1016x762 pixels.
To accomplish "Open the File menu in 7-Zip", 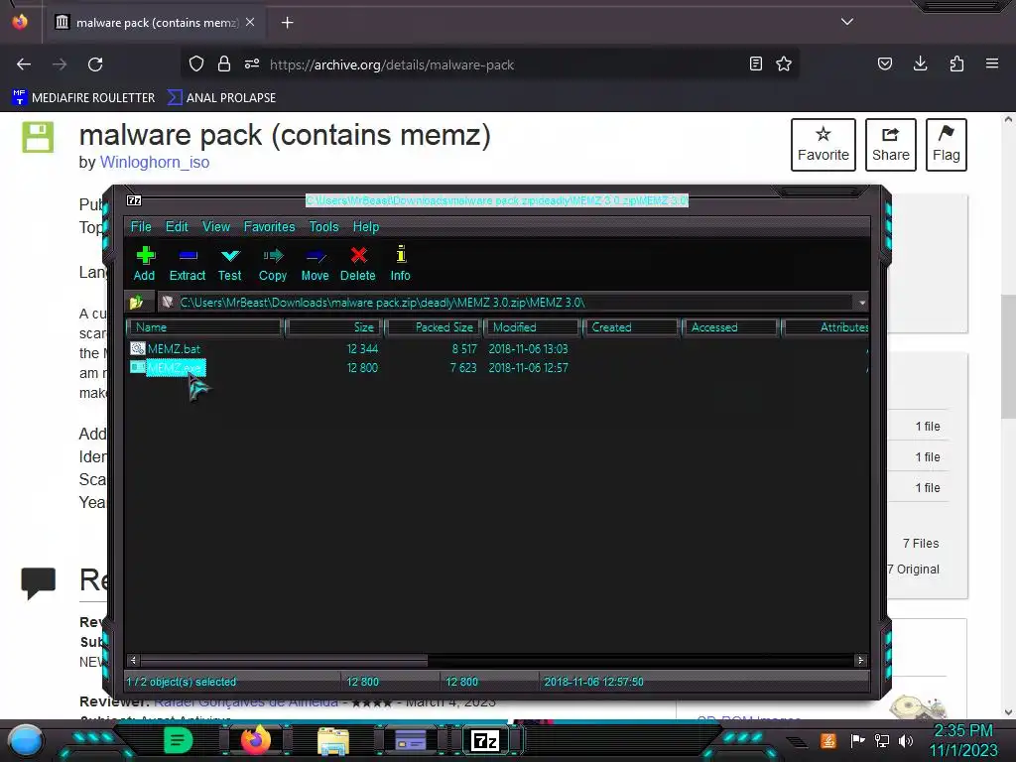I will tap(141, 227).
